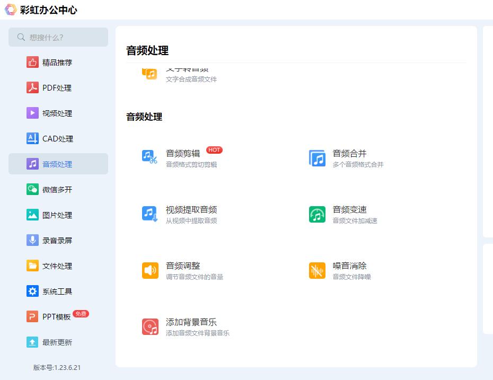The height and width of the screenshot is (380, 493).
Task: Check for updates via 最新更新
Action: (32, 342)
